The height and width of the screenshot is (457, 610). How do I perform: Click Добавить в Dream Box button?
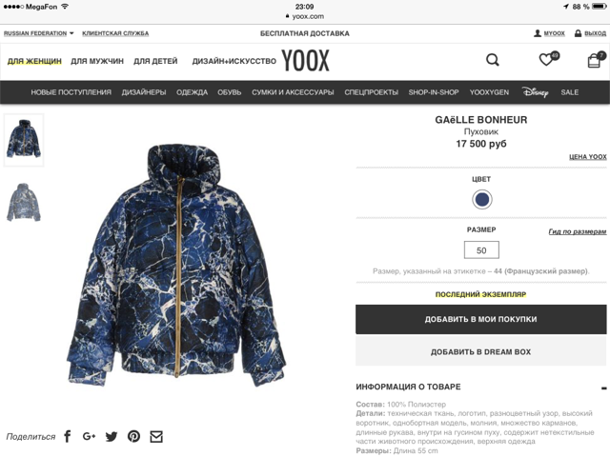[480, 351]
